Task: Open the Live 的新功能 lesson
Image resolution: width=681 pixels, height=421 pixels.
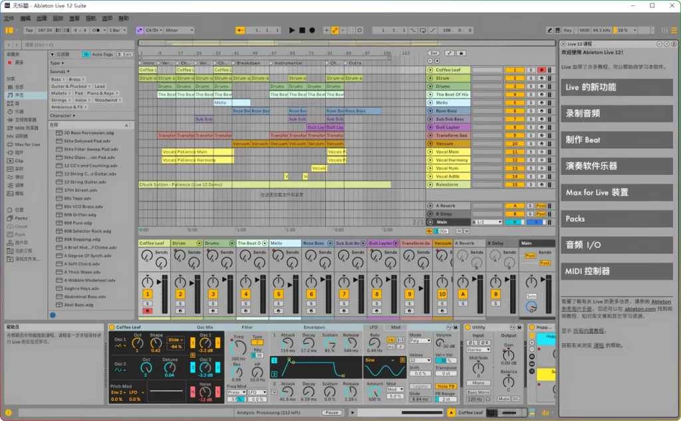Action: point(616,86)
